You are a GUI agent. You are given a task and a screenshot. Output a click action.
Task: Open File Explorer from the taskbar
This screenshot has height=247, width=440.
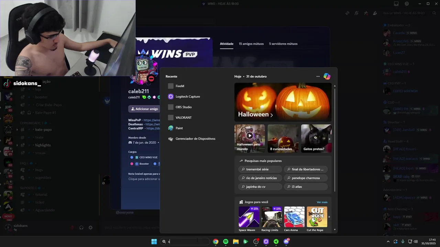coord(236,242)
